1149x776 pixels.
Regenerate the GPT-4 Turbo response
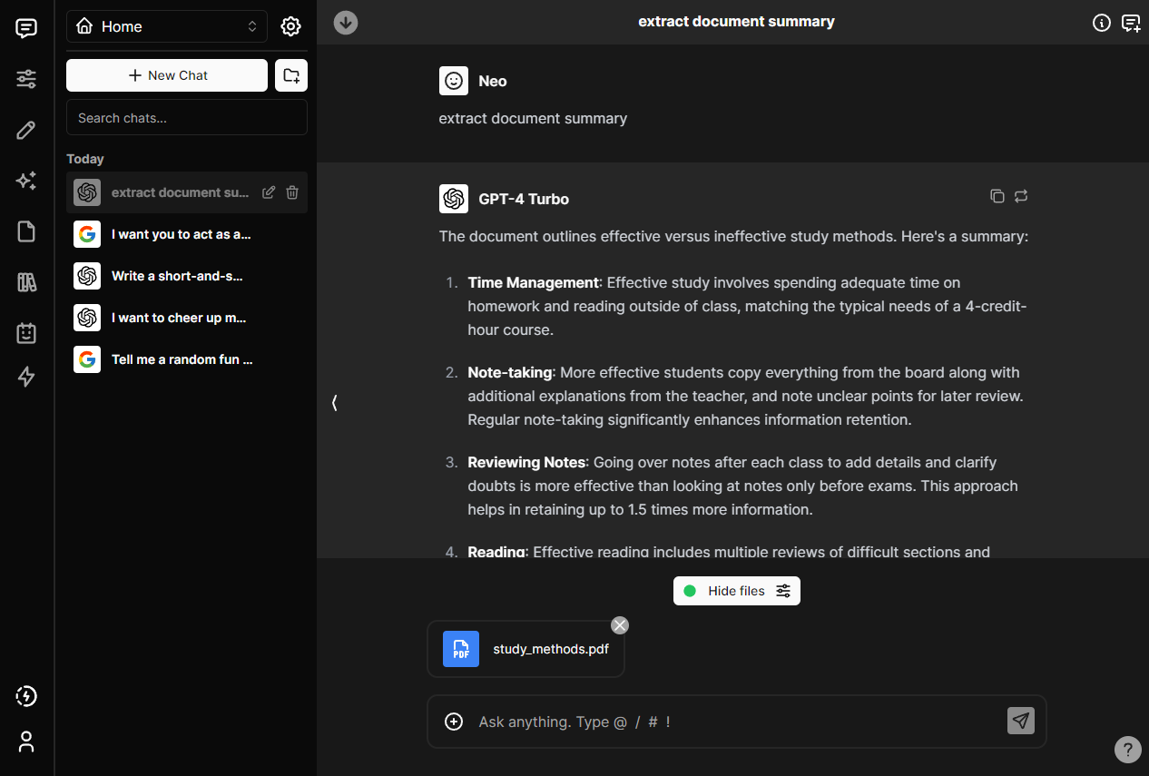tap(1021, 196)
